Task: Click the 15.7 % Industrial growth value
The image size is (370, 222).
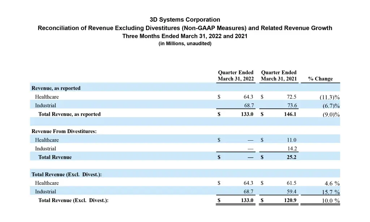Action: pyautogui.click(x=330, y=192)
